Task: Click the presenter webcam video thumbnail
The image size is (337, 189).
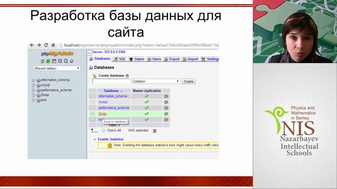Action: tap(295, 31)
